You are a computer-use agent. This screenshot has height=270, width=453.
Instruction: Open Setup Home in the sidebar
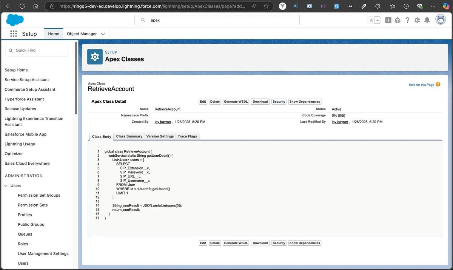[16, 70]
